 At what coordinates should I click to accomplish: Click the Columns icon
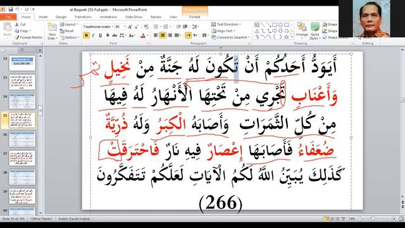[205, 35]
